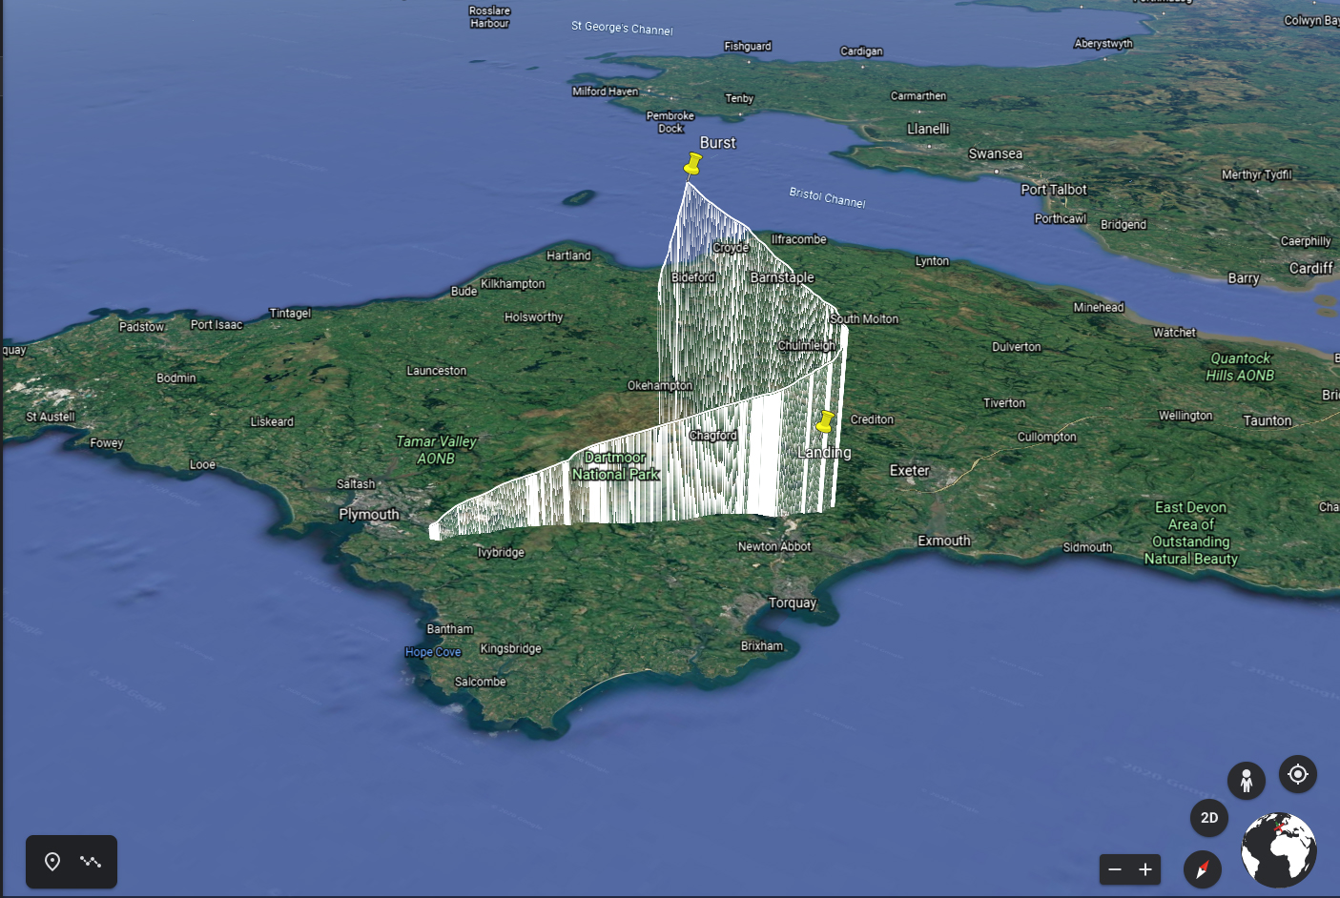Click the Crediton town label
This screenshot has width=1340, height=898.
(x=872, y=419)
